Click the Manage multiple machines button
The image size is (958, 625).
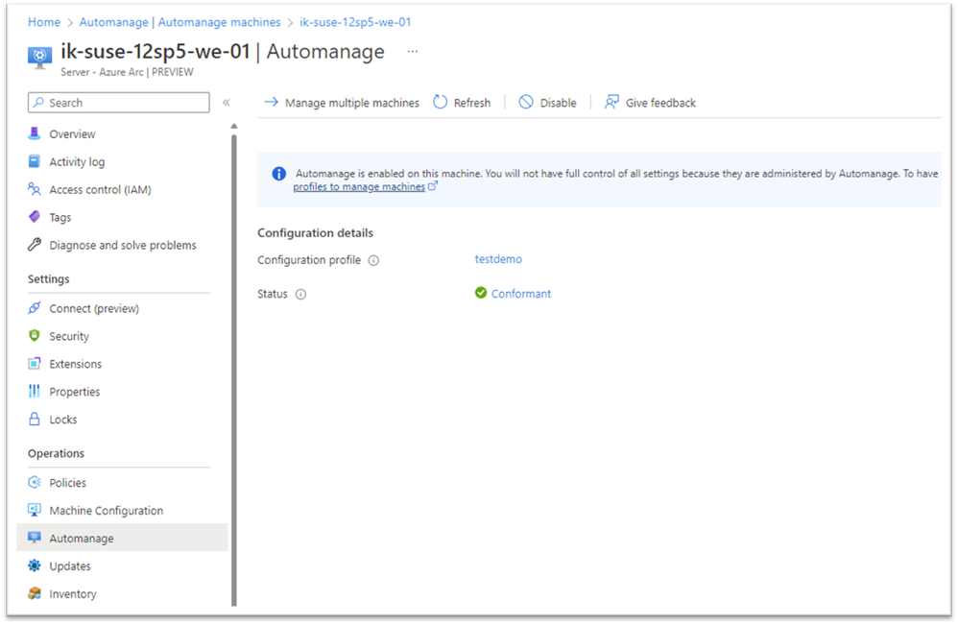342,102
